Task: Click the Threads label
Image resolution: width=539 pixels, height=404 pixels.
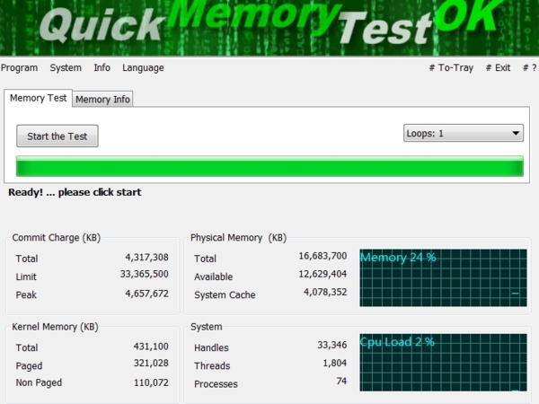Action: point(212,366)
